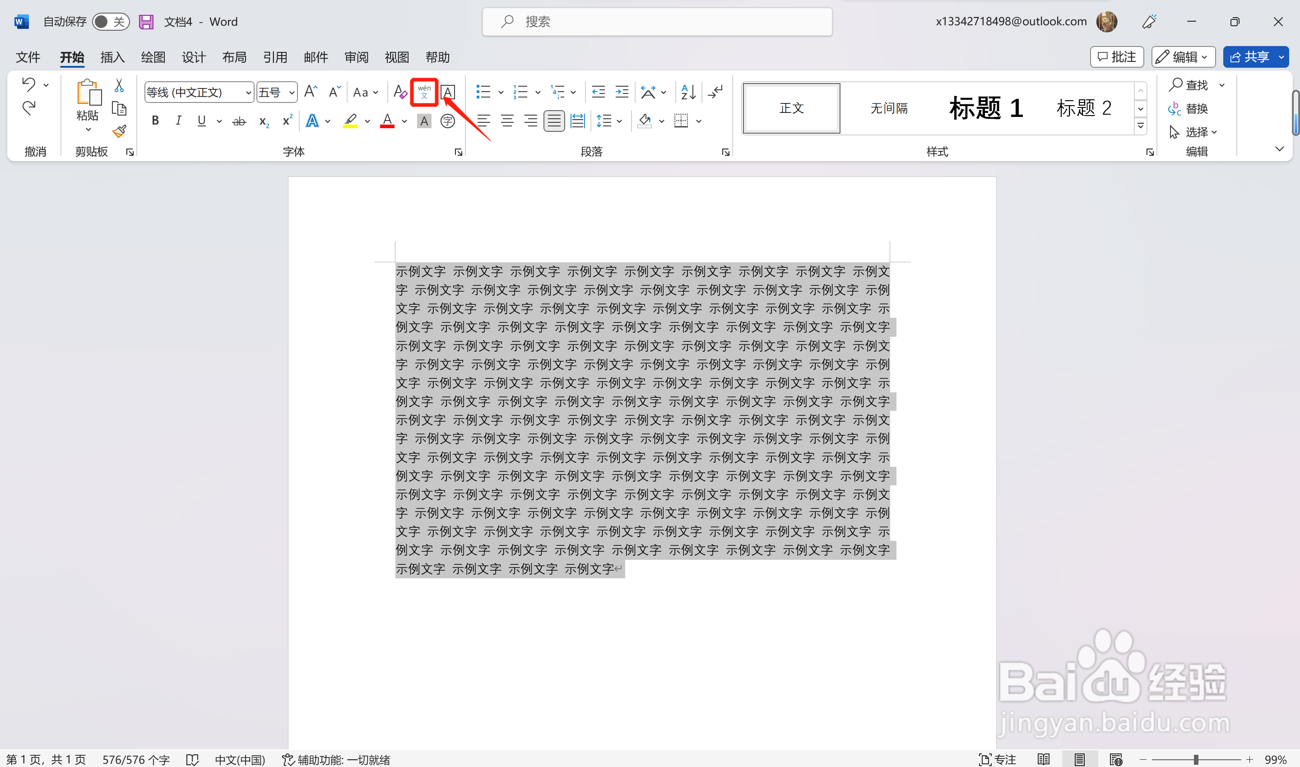Switch to the 布局 tab
This screenshot has height=767, width=1300.
[234, 57]
